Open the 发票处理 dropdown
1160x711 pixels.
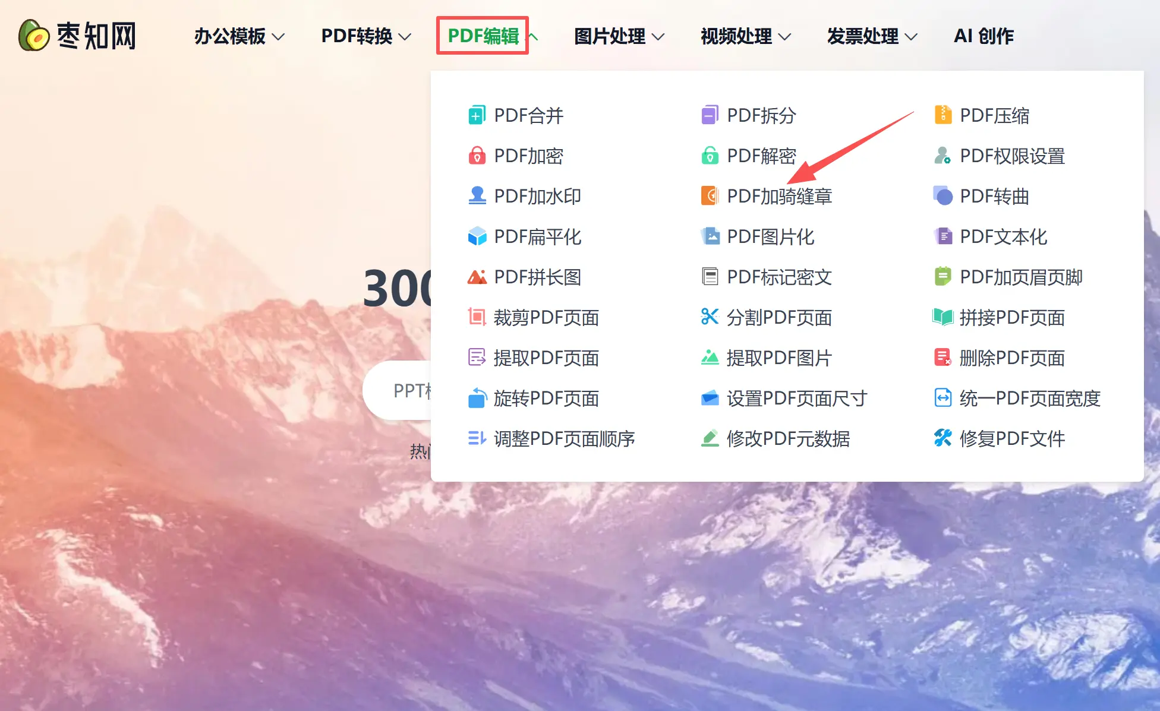pyautogui.click(x=872, y=36)
